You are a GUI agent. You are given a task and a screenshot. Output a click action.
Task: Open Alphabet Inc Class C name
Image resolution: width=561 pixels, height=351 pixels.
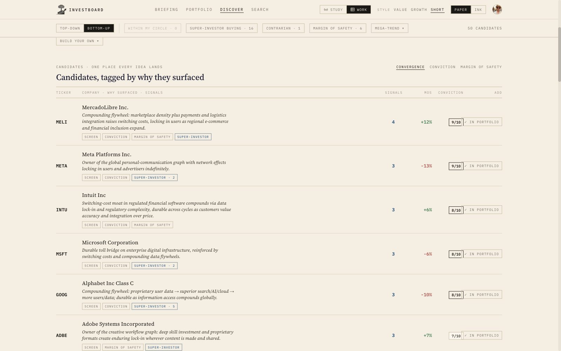click(108, 283)
